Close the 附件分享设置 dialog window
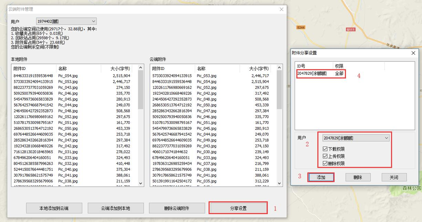 point(413,53)
